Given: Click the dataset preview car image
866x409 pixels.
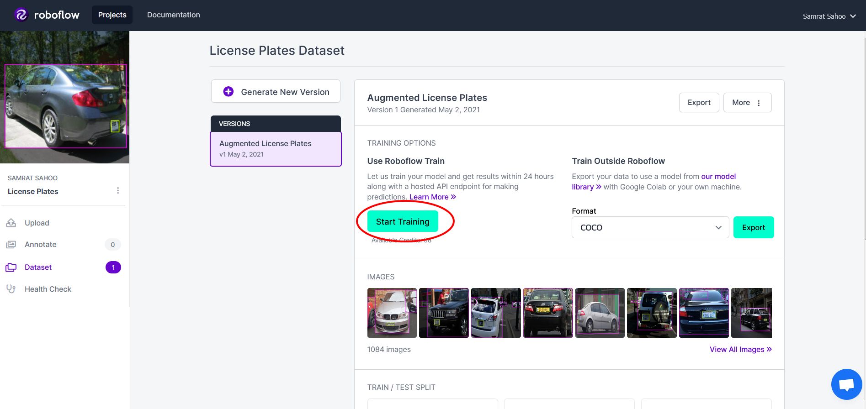Looking at the screenshot, I should tap(64, 97).
